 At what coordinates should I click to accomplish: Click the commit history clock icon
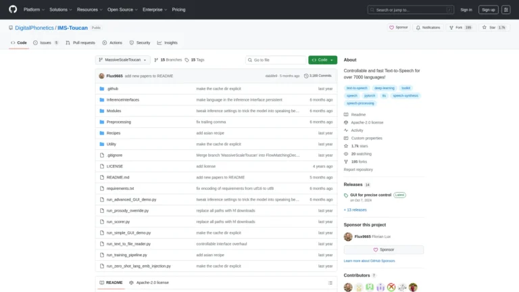tap(306, 76)
